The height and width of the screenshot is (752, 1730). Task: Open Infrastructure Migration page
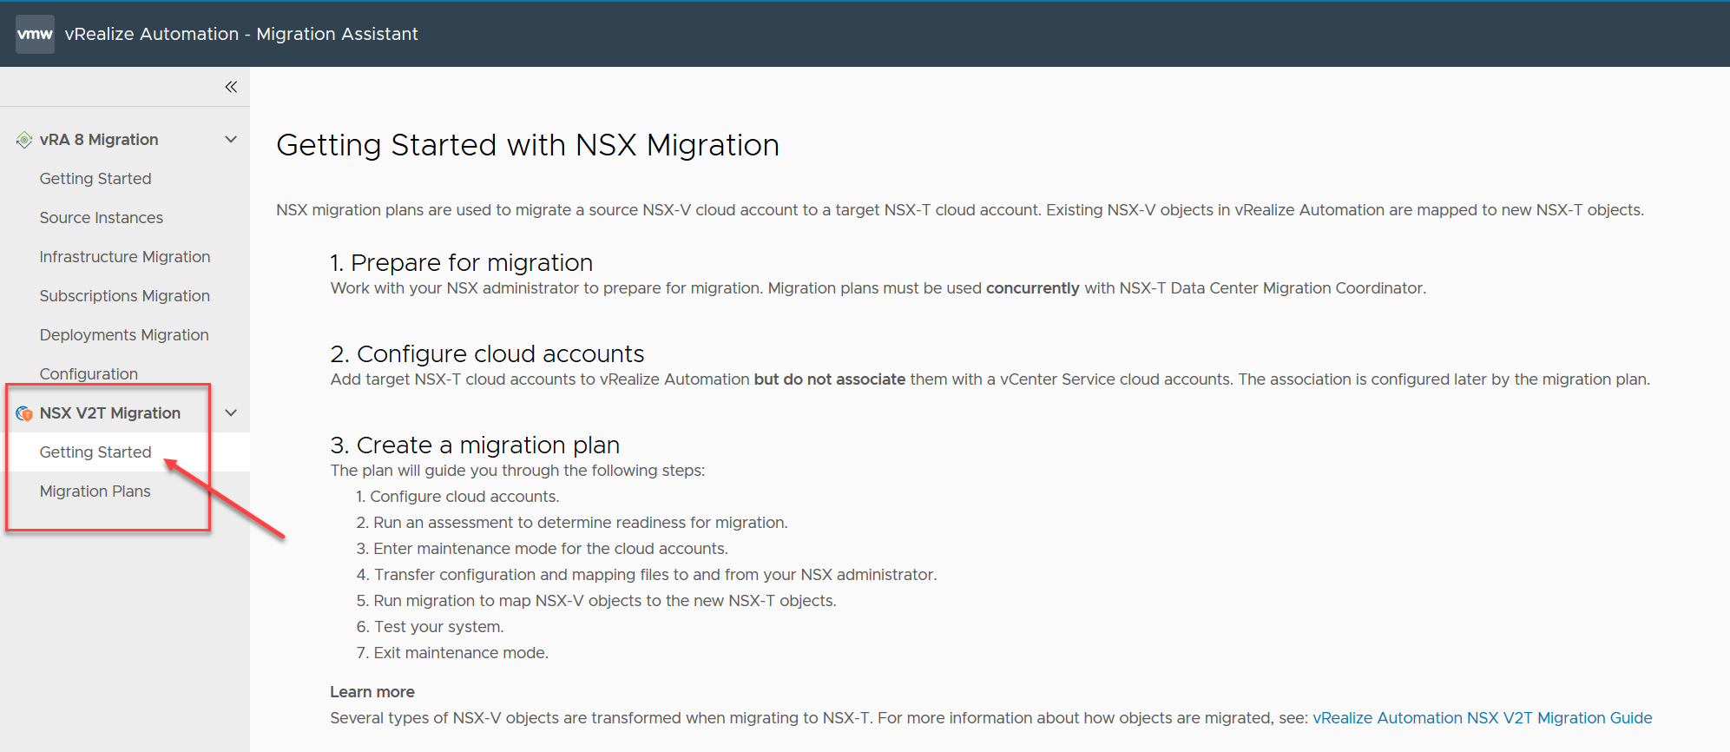point(125,257)
